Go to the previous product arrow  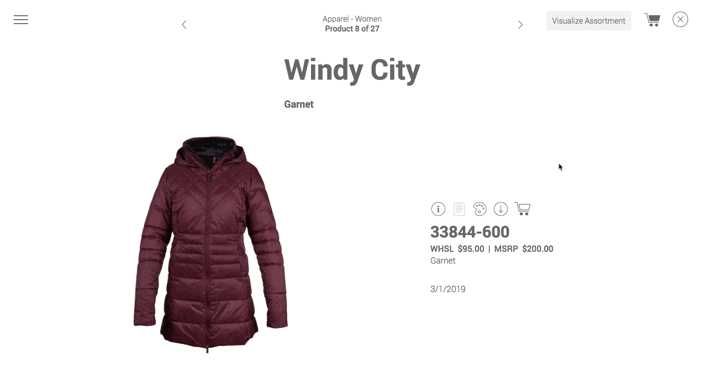click(x=184, y=25)
